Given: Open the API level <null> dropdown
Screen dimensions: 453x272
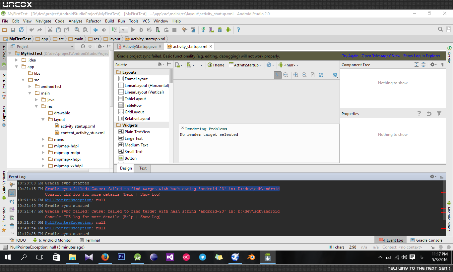Looking at the screenshot, I should coord(289,65).
